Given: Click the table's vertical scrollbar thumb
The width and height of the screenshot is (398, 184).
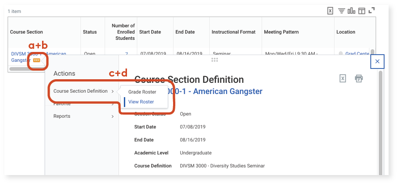Looking at the screenshot, I should pos(373,52).
